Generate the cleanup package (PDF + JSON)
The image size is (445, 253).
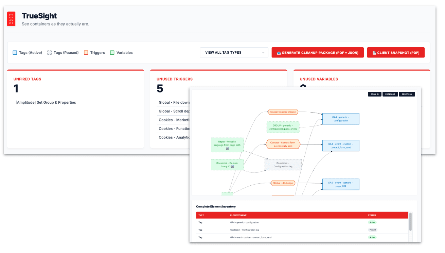(x=318, y=53)
